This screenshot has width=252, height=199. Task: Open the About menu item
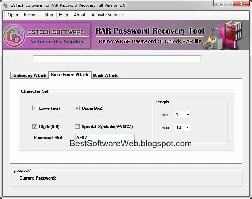click(80, 15)
